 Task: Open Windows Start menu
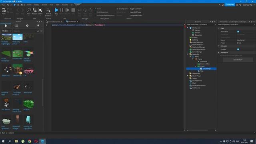point(3,141)
